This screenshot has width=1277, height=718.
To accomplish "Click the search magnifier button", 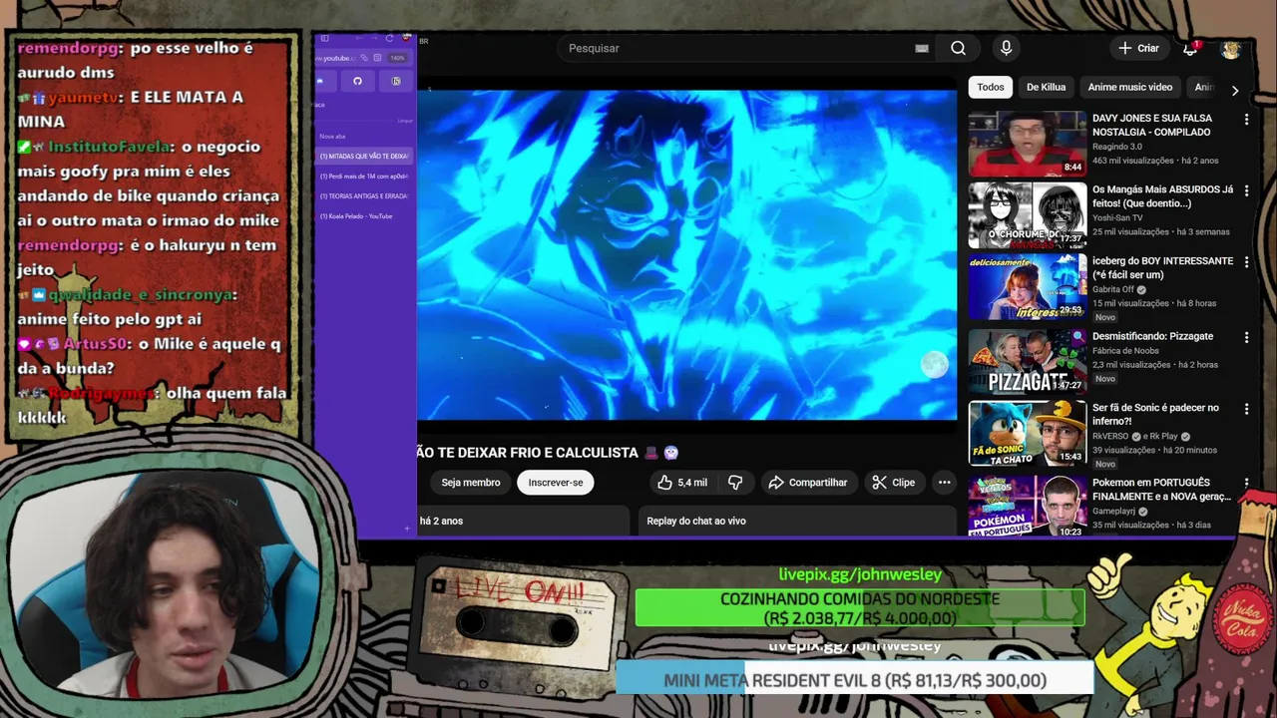I will tap(958, 48).
